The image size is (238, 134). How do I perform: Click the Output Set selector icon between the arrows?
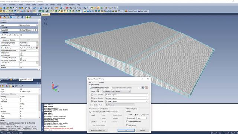(x=35, y=30)
